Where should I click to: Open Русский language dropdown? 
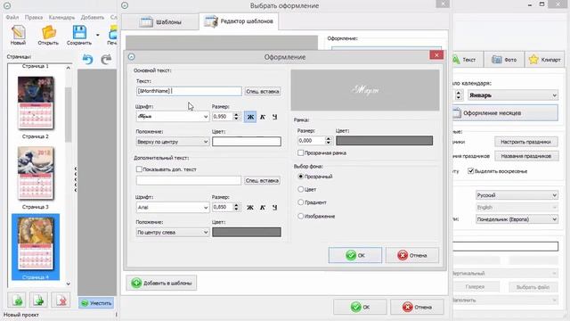pyautogui.click(x=517, y=195)
